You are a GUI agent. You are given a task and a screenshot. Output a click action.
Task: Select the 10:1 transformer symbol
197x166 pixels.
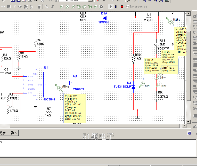(83, 15)
